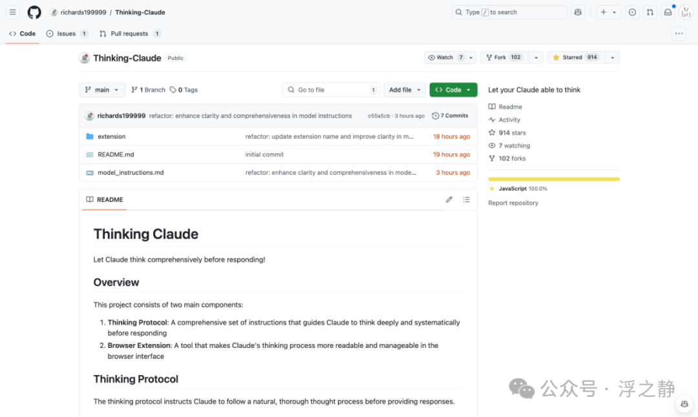The image size is (698, 417).
Task: Open the model_instructions.md file
Action: (x=131, y=172)
